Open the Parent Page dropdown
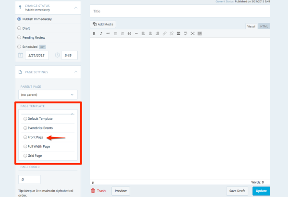288x197 pixels. [48, 94]
